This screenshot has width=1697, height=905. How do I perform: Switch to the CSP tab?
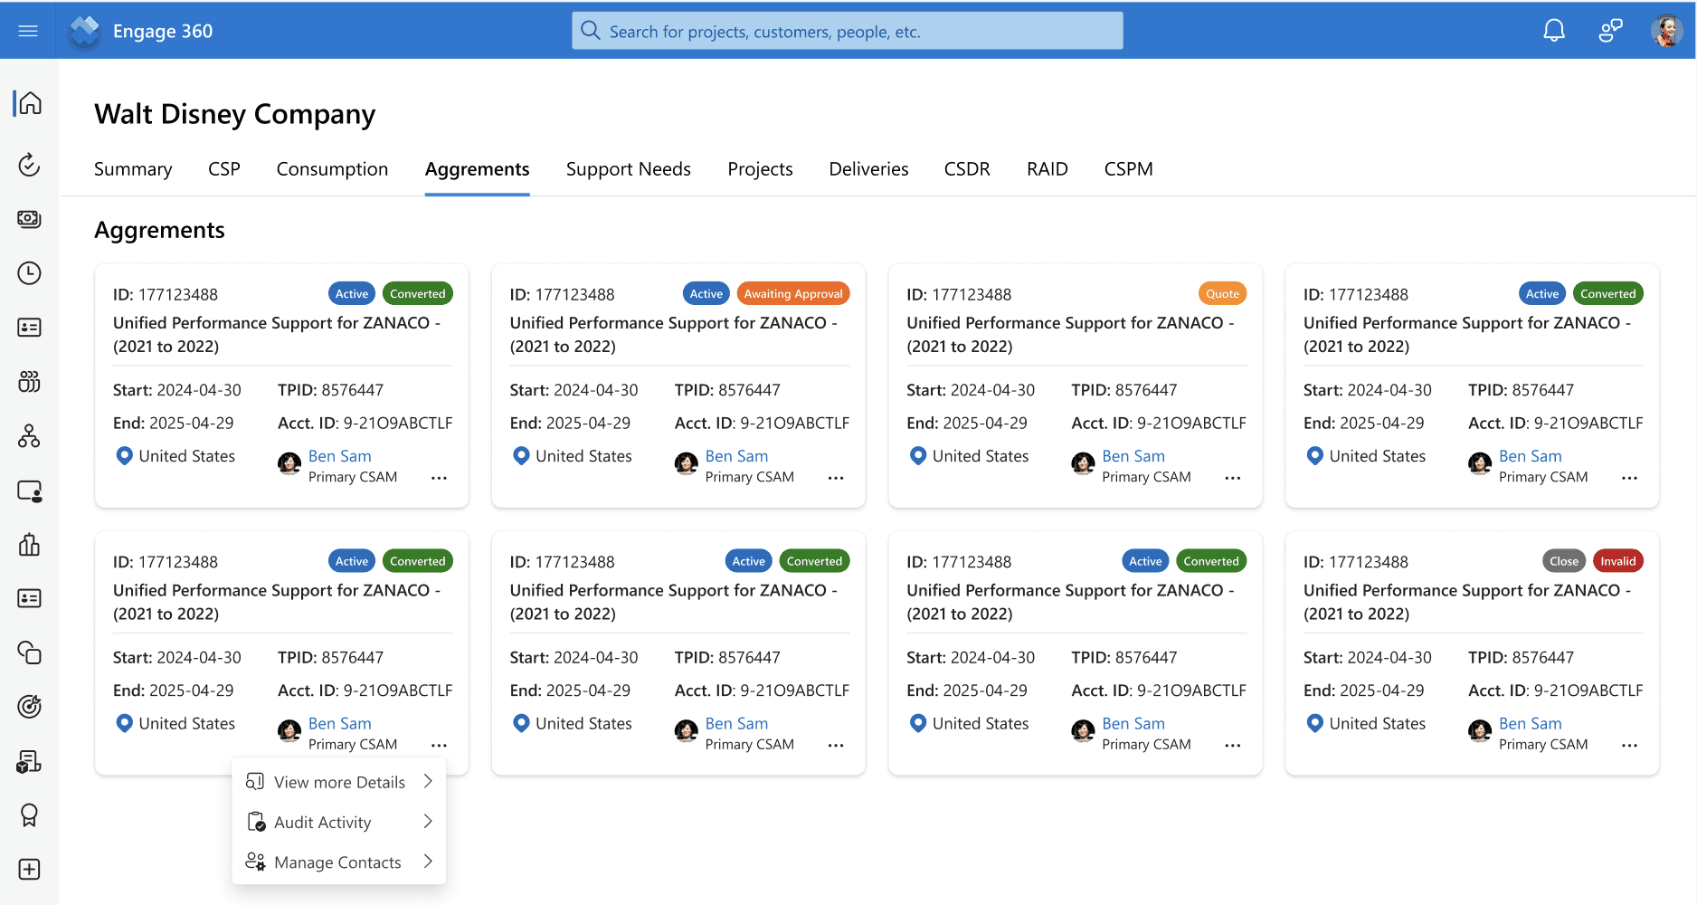pos(224,169)
